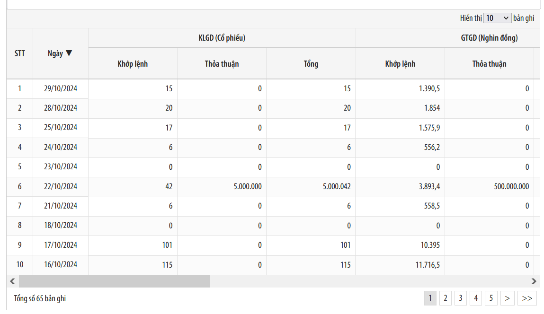This screenshot has height=314, width=544.
Task: Go to page 2
Action: [445, 298]
